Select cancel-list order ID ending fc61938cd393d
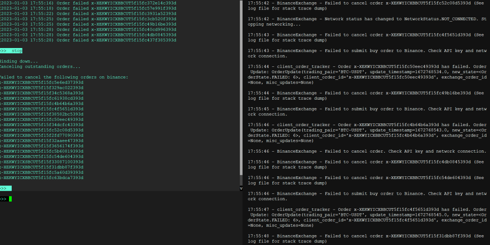 click(x=41, y=99)
